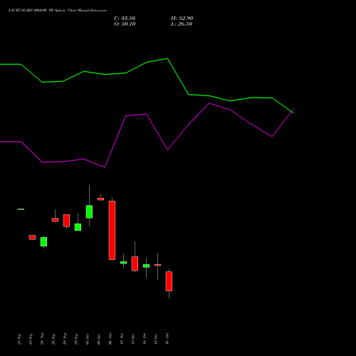Click the red candle above 28 Sep
This screenshot has height=356, width=356.
pos(66,221)
